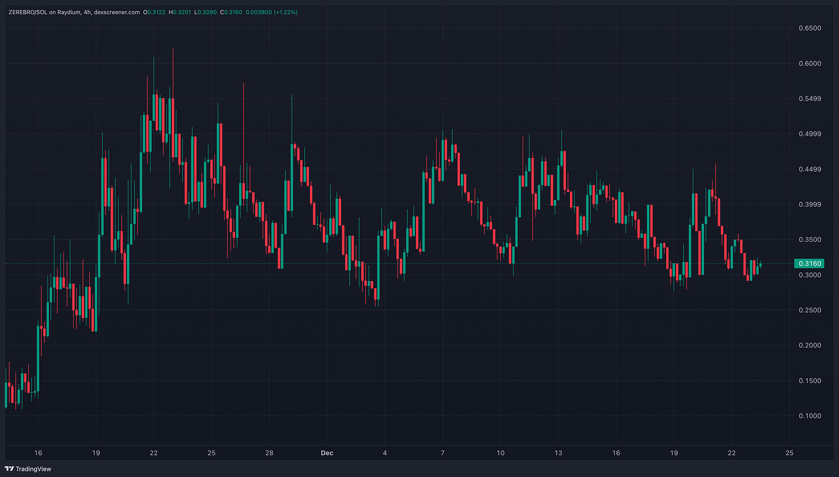Click the change value 0.003800 (+1.22%)
The width and height of the screenshot is (839, 477).
pyautogui.click(x=270, y=12)
